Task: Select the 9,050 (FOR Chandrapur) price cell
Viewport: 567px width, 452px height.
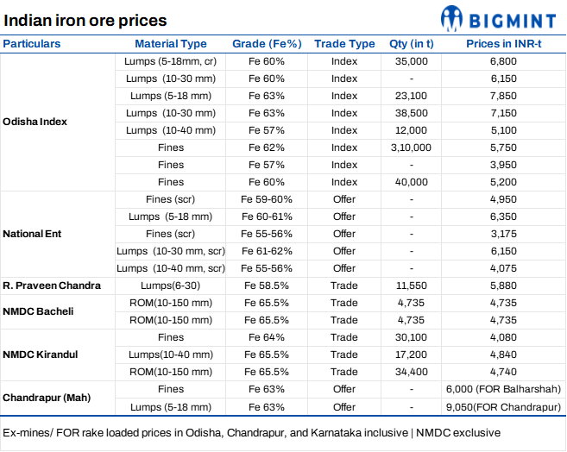Action: point(503,406)
